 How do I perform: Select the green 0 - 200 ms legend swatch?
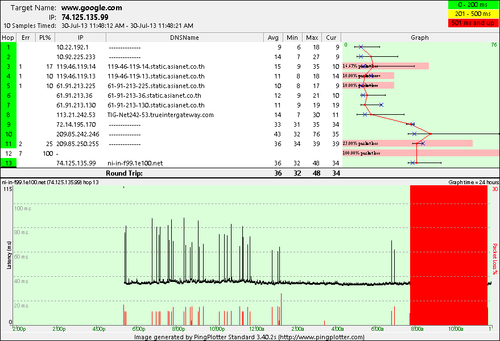point(473,5)
